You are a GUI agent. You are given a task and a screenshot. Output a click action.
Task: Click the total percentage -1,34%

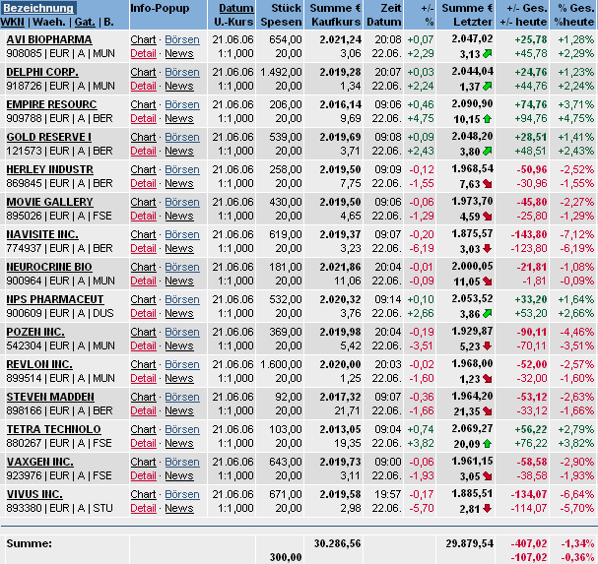(576, 543)
